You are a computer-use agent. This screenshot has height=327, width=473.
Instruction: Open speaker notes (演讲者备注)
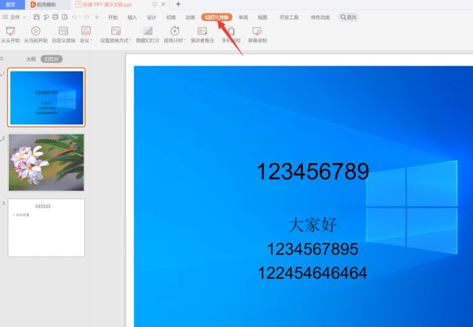click(x=202, y=35)
